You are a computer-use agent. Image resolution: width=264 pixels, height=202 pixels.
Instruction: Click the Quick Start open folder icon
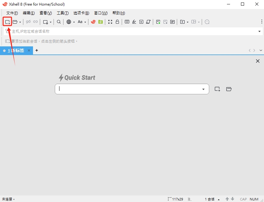coord(229,89)
